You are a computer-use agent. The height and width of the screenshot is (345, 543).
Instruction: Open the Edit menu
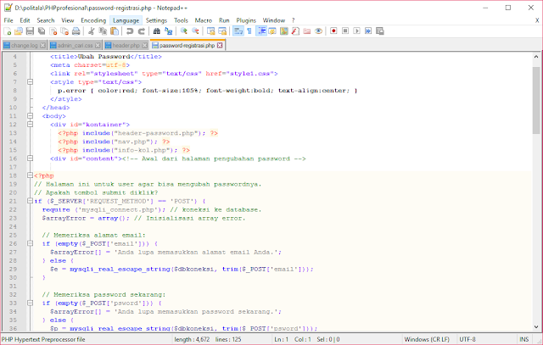25,20
